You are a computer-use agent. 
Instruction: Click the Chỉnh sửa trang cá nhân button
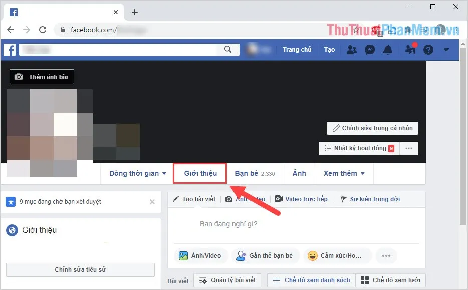[372, 128]
